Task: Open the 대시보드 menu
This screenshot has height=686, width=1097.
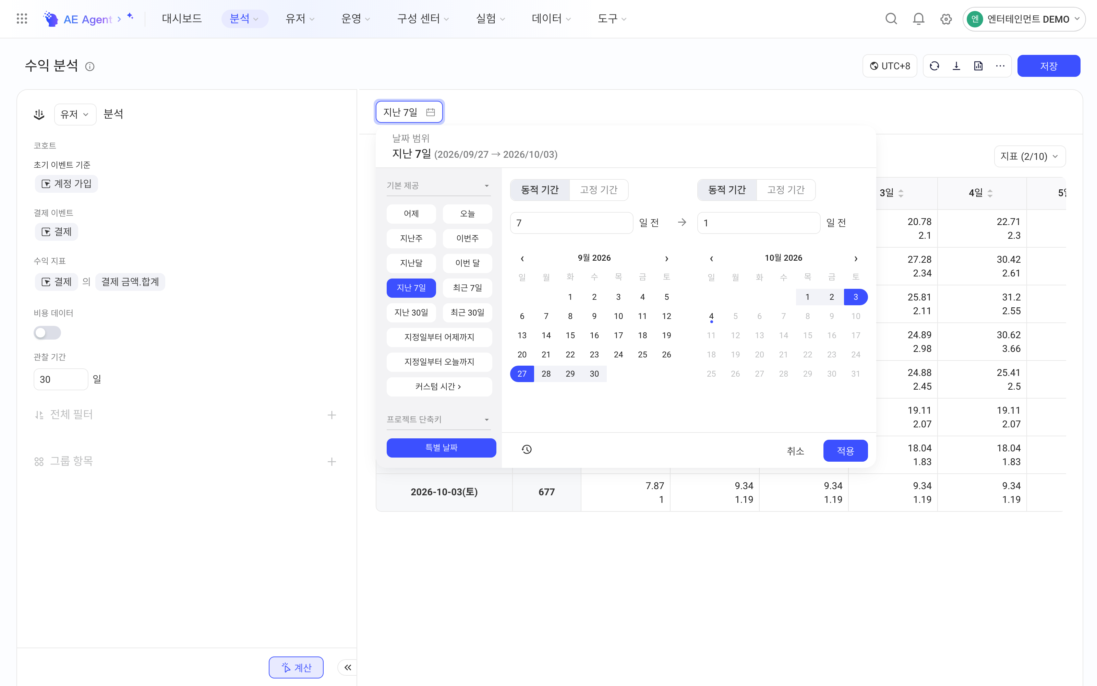Action: pos(182,19)
